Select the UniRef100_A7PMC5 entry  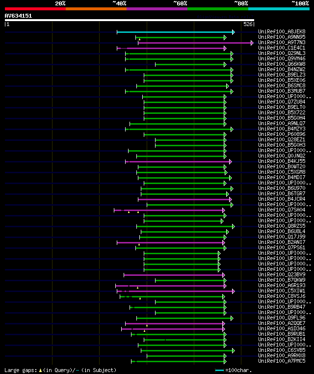(282, 361)
